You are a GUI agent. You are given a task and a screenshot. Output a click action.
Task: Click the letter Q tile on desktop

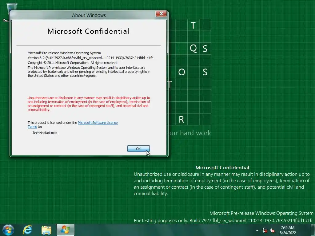pos(193,48)
